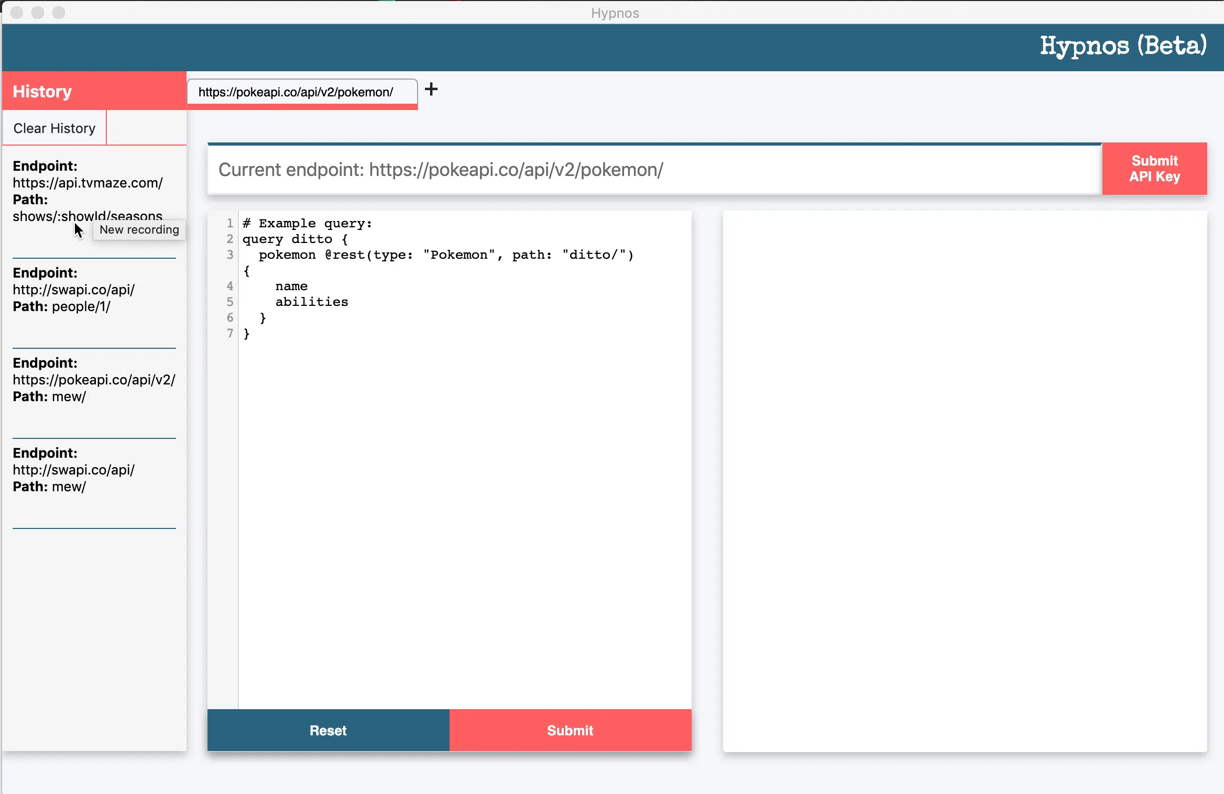Select the pokeapi.co history entry with path mew/
Image resolution: width=1224 pixels, height=794 pixels.
point(94,380)
